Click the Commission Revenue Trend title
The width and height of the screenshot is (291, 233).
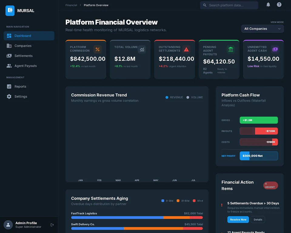(x=99, y=95)
